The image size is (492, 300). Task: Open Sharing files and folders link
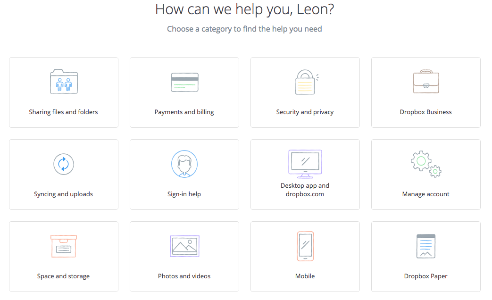[63, 112]
